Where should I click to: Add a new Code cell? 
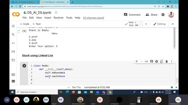coord(25,24)
